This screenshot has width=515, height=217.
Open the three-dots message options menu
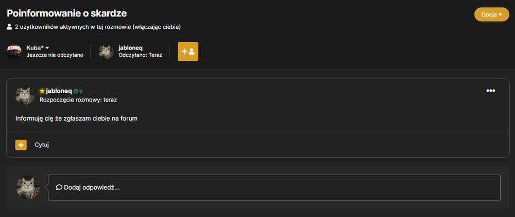coord(491,91)
